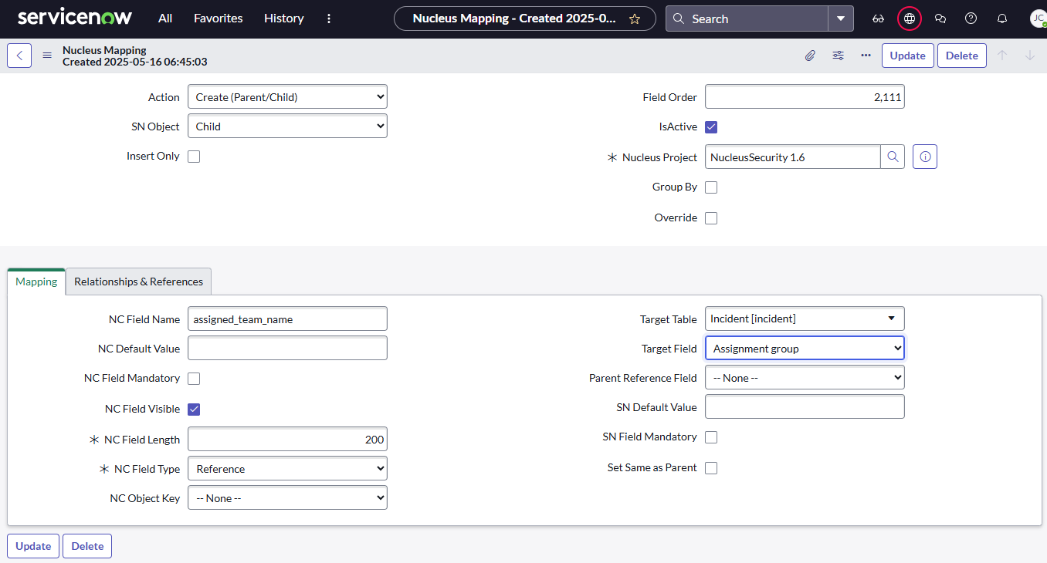Screen dimensions: 1047x563
Task: Open the NC Field Type dropdown
Action: tap(287, 469)
